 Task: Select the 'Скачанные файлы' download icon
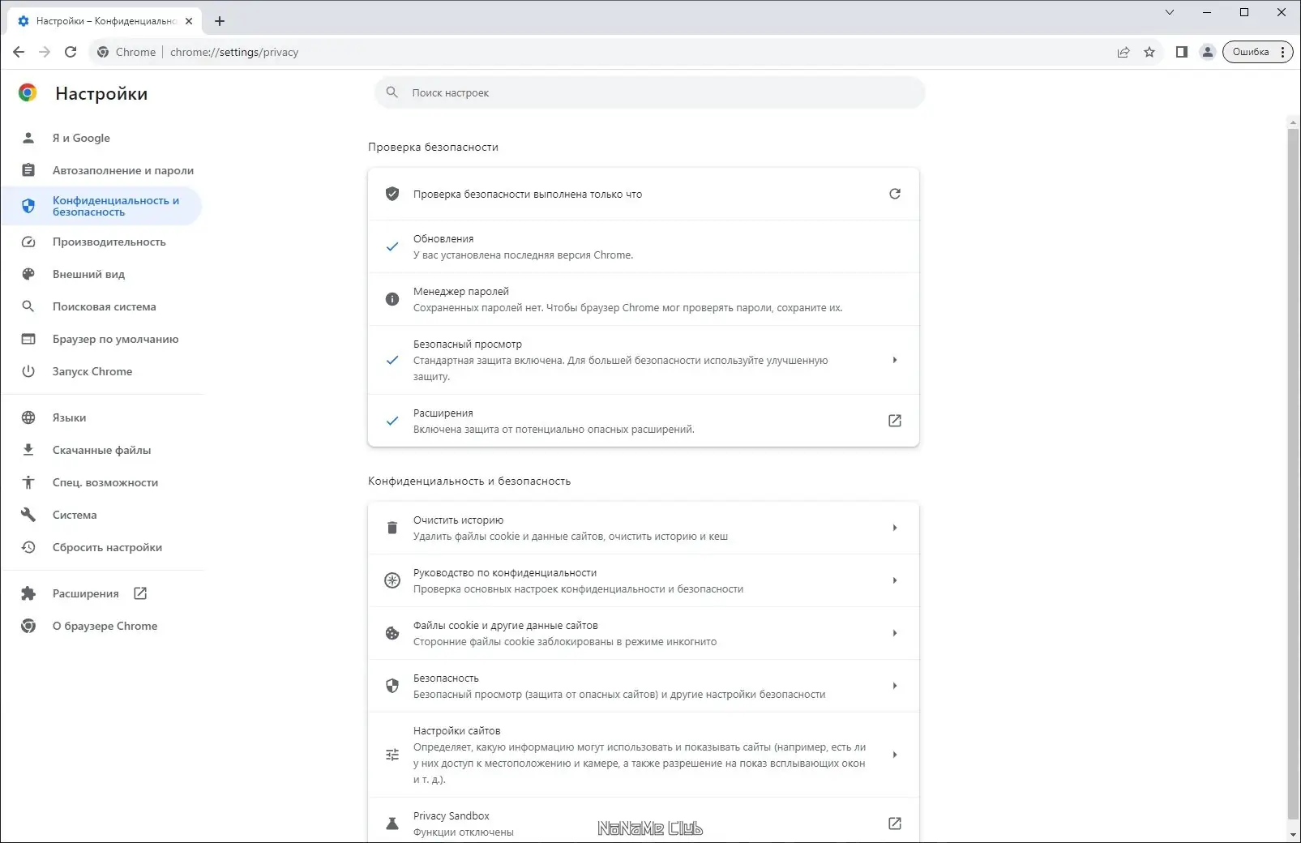click(29, 450)
